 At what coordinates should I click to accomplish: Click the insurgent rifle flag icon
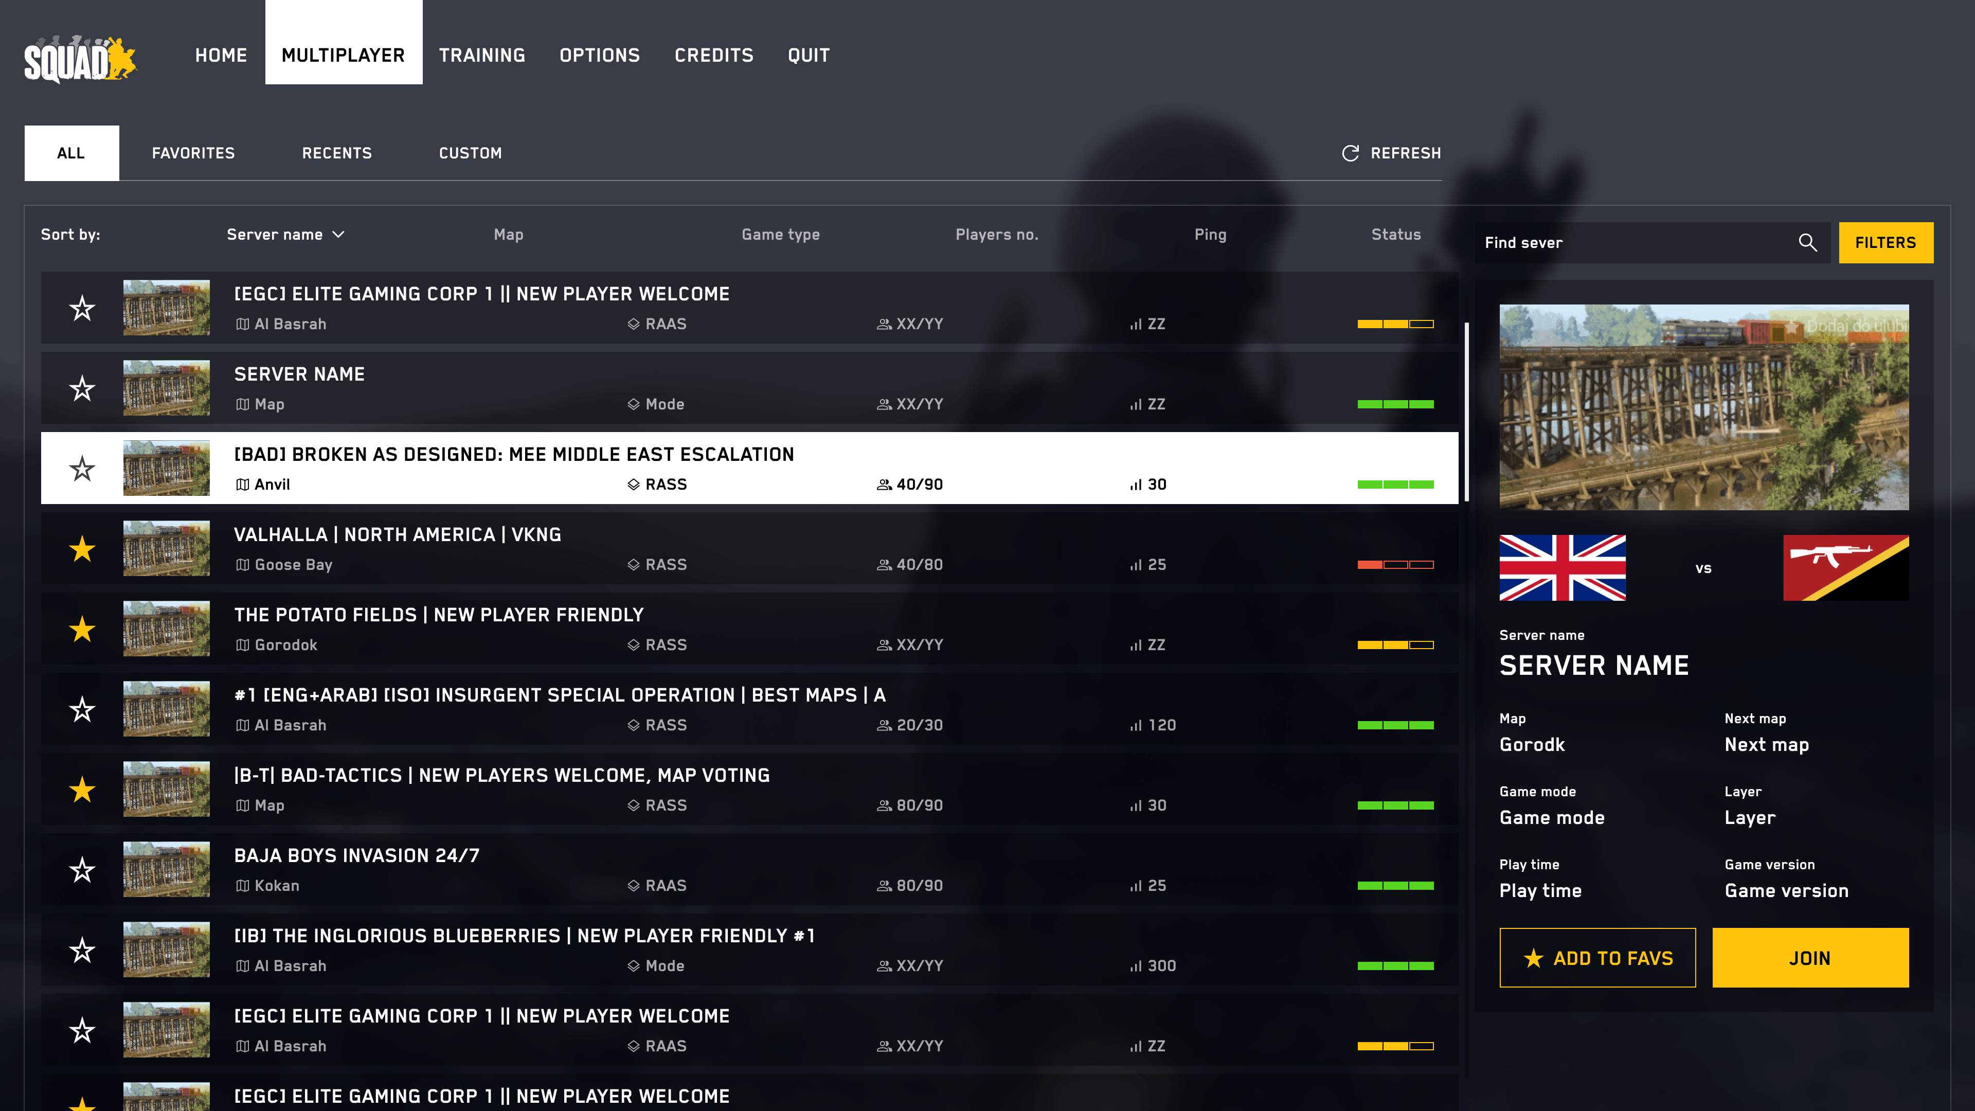[1845, 567]
